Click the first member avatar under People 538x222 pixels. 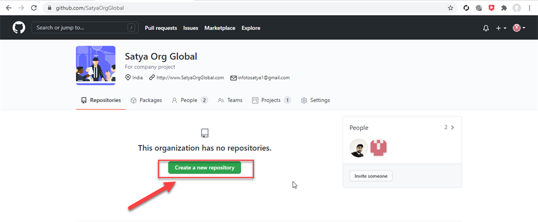(359, 148)
